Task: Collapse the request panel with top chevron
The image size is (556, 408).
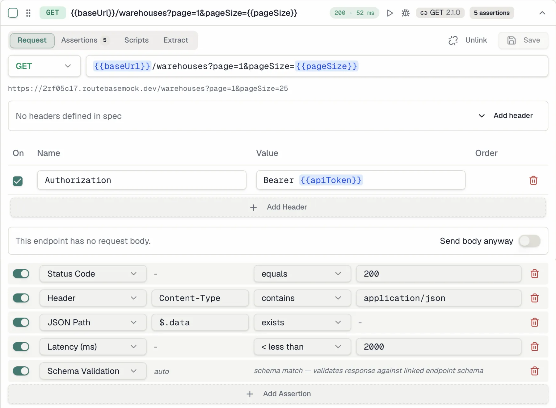Action: point(542,13)
